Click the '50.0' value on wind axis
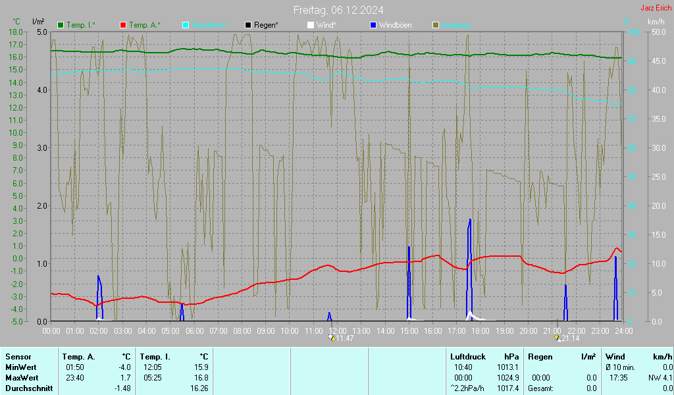This screenshot has width=674, height=395. [x=659, y=32]
